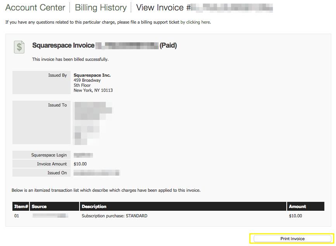Go to Account Center
Image resolution: width=336 pixels, height=246 pixels.
(35, 8)
